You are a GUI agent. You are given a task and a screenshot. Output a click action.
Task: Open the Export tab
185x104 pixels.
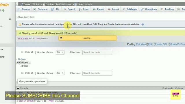[98, 9]
